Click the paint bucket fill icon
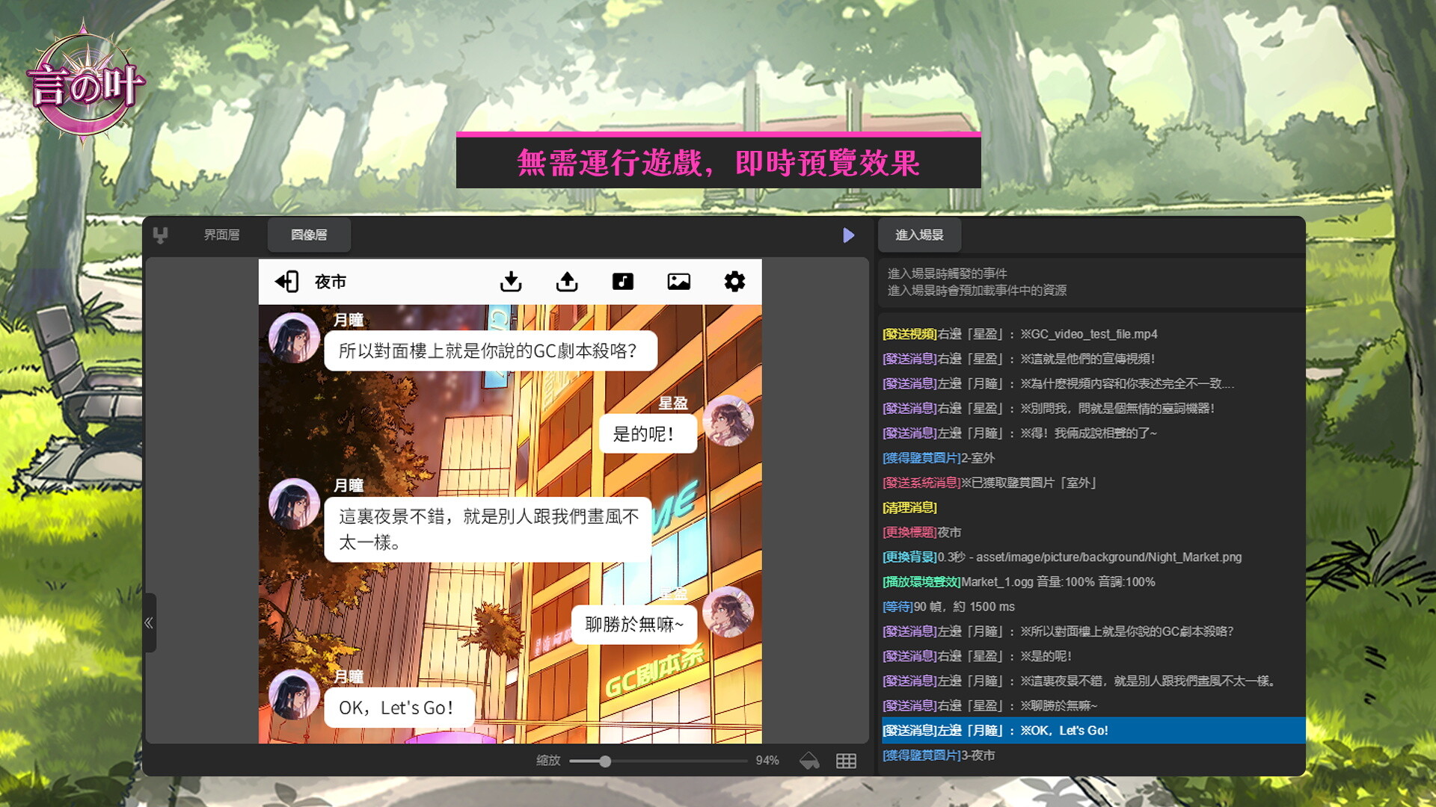 (x=809, y=761)
